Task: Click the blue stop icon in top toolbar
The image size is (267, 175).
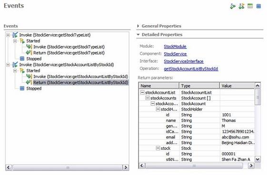Action: click(x=258, y=6)
